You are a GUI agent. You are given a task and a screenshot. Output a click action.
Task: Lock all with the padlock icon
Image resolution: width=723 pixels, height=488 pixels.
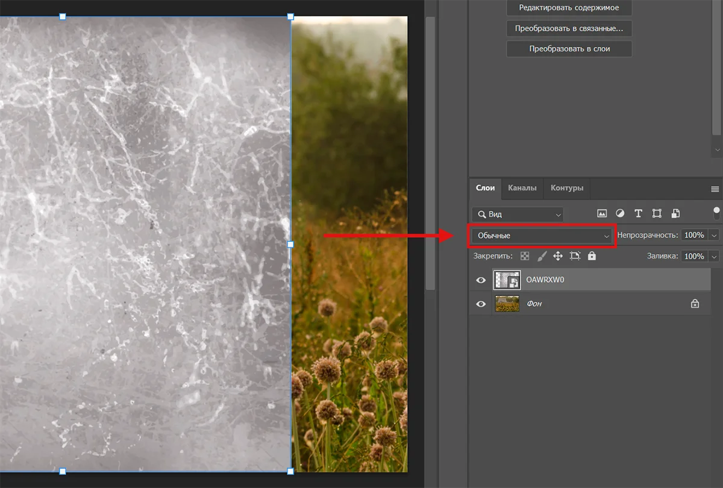point(592,256)
